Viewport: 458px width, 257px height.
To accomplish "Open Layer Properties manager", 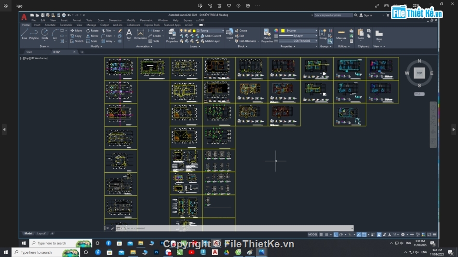I will pyautogui.click(x=172, y=36).
